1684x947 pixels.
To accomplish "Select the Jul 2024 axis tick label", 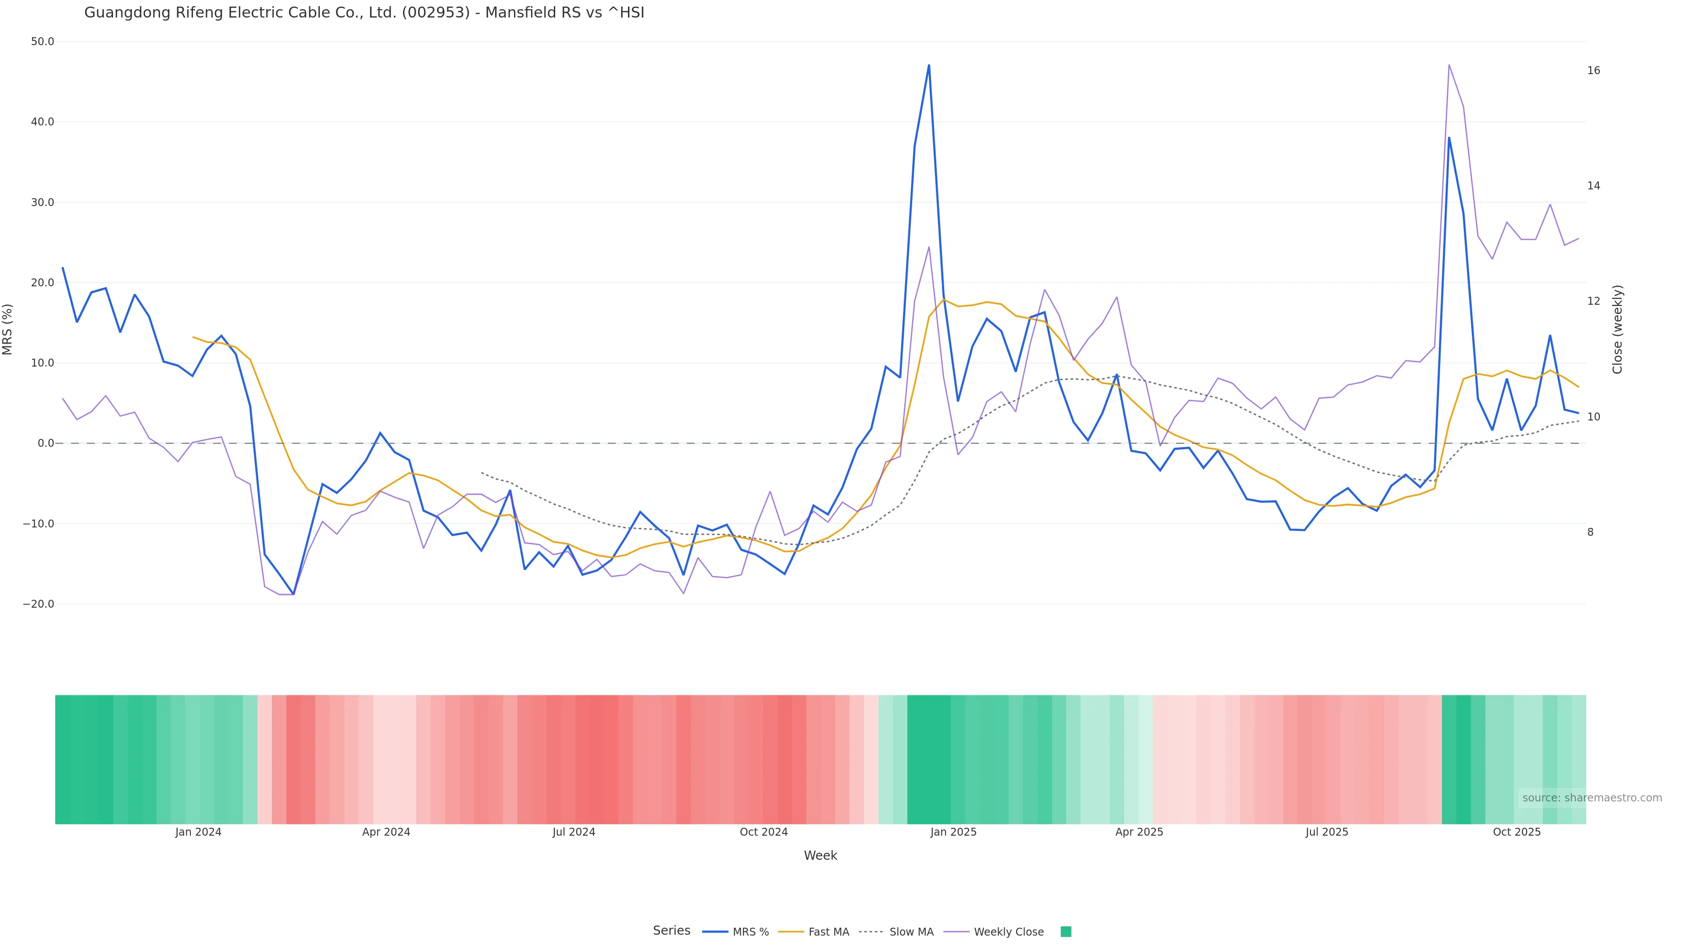I will tap(573, 833).
